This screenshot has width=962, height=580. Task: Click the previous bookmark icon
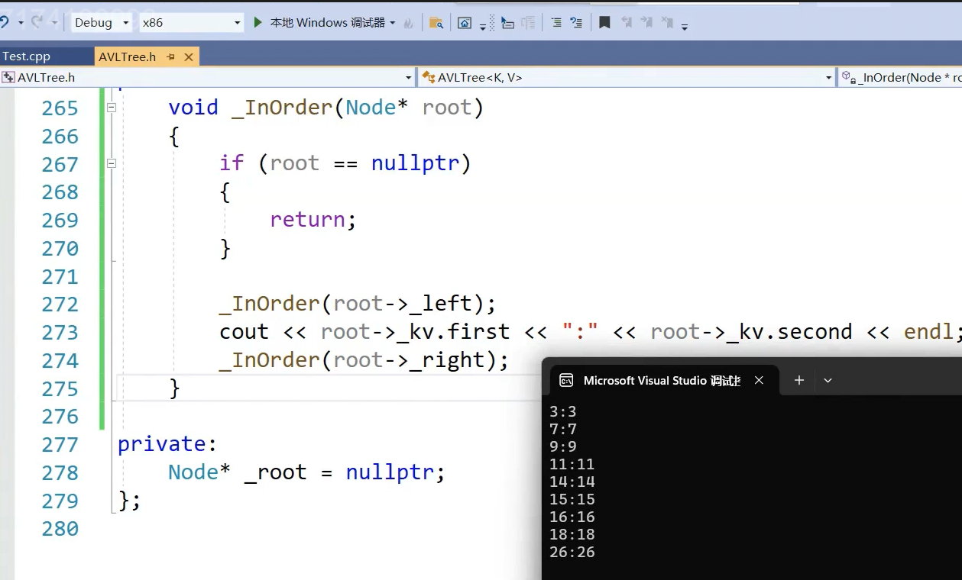[627, 23]
